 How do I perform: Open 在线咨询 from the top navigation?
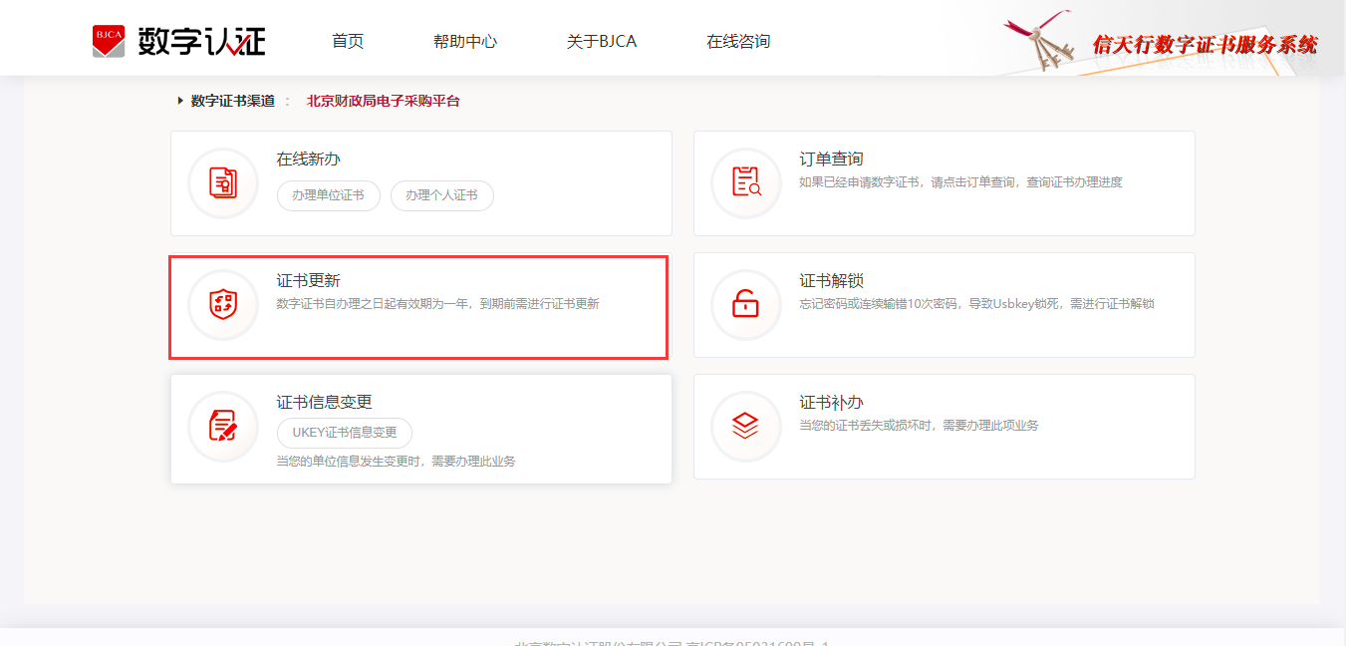tap(738, 41)
